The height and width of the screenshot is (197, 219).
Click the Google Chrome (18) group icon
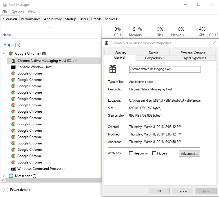[x=11, y=53]
